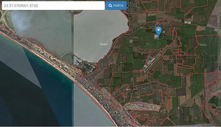221x127 pixels.
Task: Select the highlighted parcel rectangle under the pin
Action: tap(159, 37)
